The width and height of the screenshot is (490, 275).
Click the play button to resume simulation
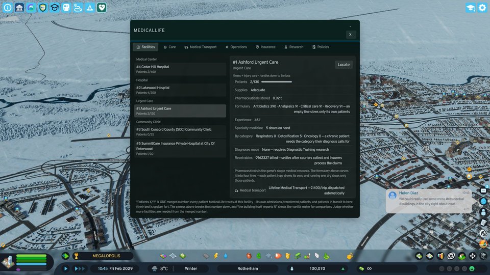66,268
